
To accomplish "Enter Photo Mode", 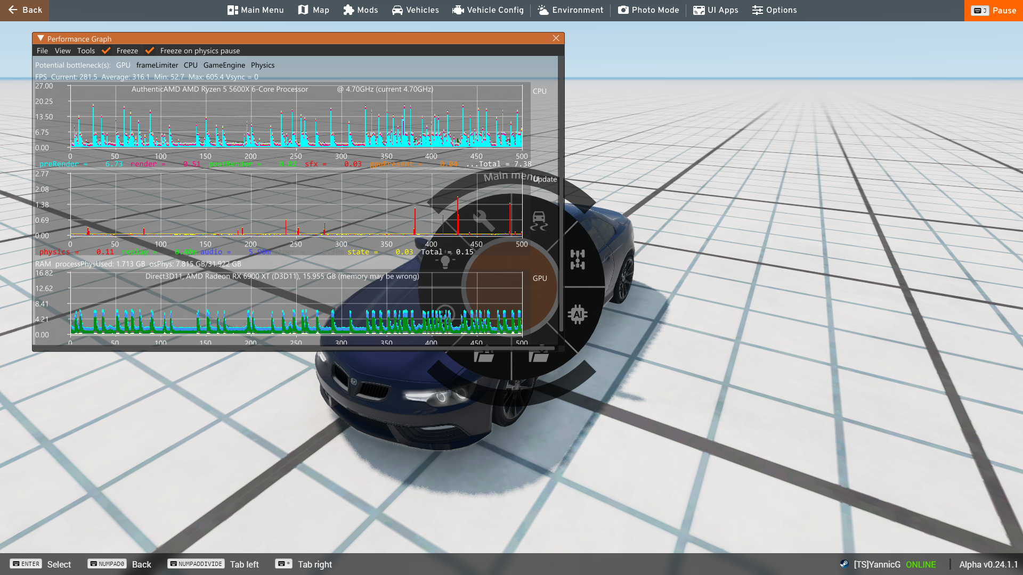I will point(649,10).
